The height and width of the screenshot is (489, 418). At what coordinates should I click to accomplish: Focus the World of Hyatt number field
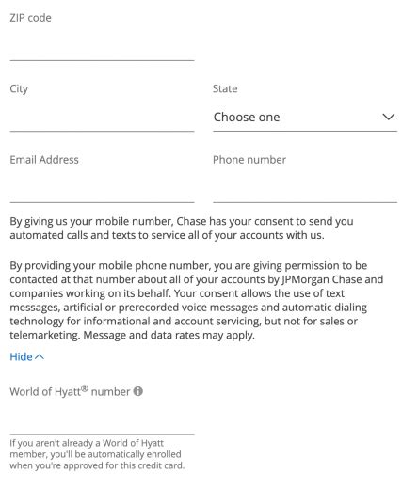click(102, 420)
